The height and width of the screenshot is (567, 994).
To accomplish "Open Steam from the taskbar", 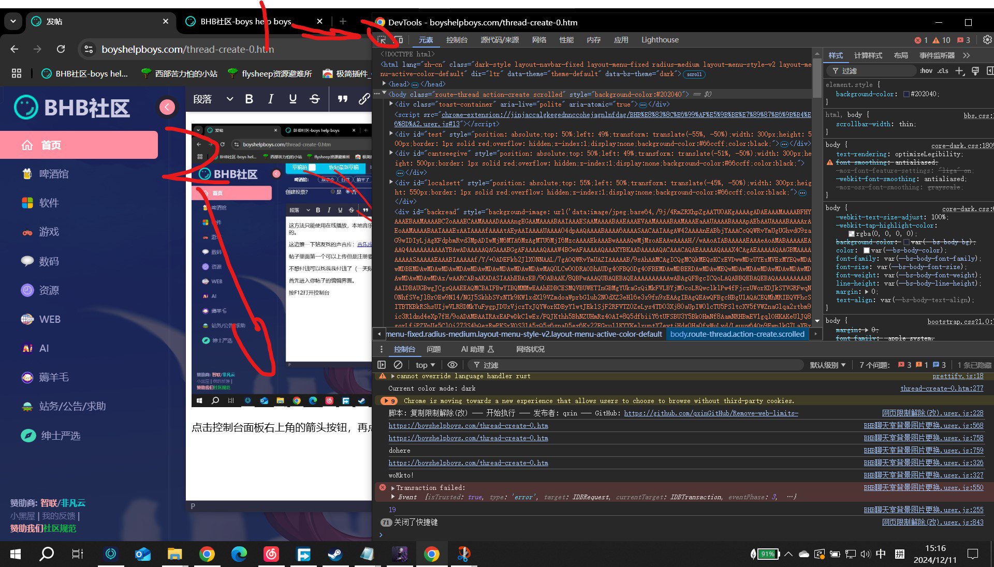I will click(335, 555).
